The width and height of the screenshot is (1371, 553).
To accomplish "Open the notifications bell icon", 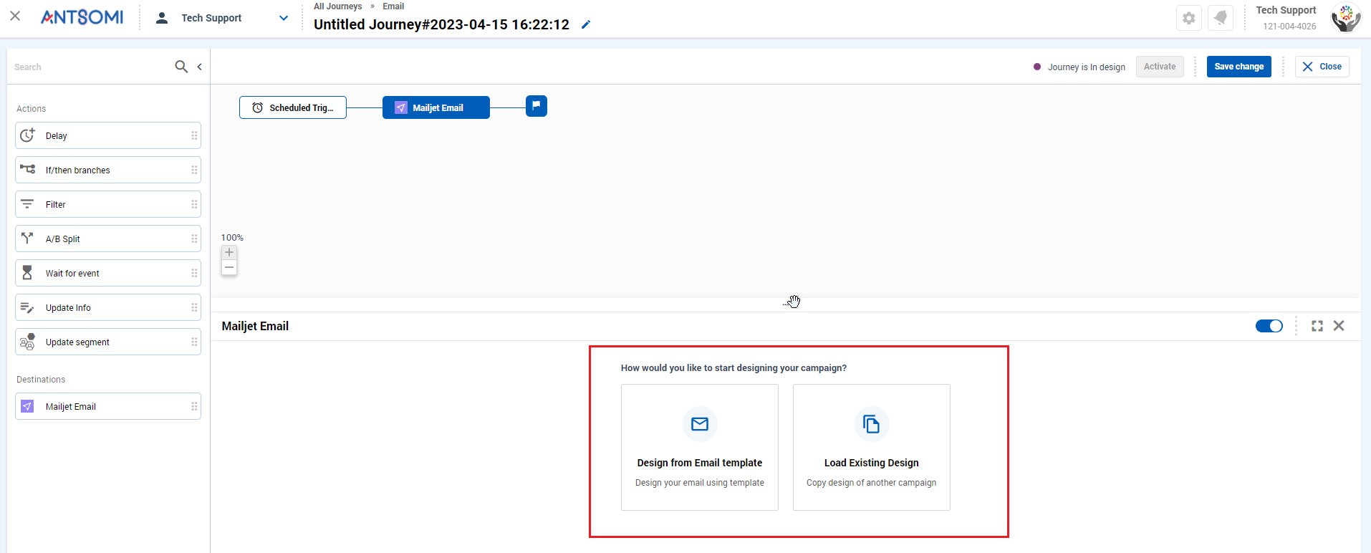I will coord(1221,18).
